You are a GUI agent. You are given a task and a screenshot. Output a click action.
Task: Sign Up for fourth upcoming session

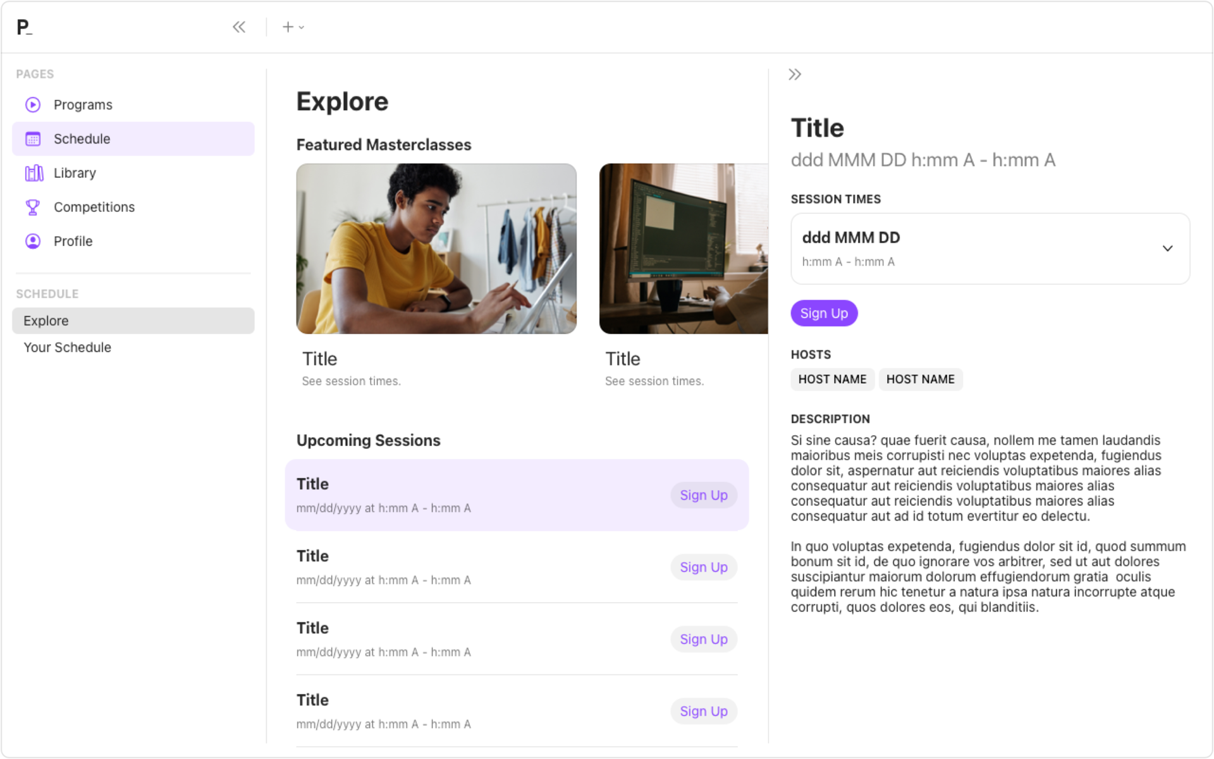[x=704, y=712]
